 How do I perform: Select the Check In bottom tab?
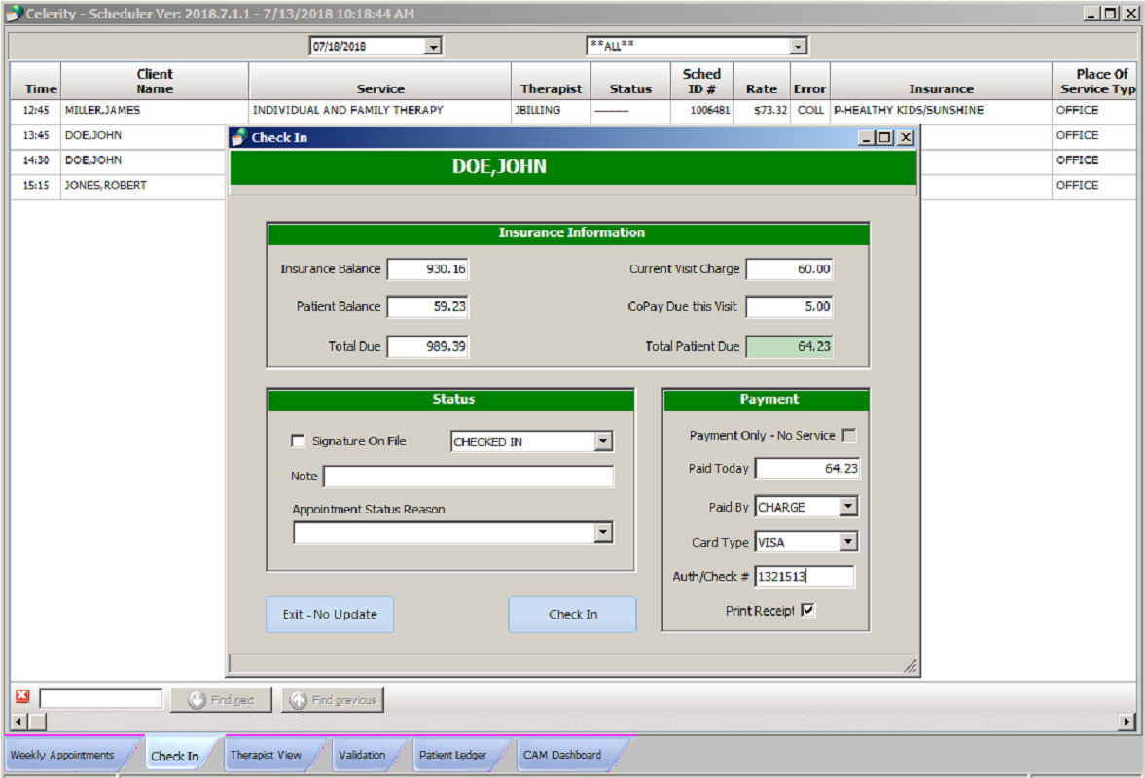tap(175, 756)
